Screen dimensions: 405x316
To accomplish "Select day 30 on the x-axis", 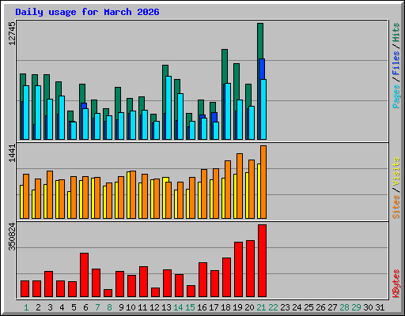I will [x=368, y=307].
